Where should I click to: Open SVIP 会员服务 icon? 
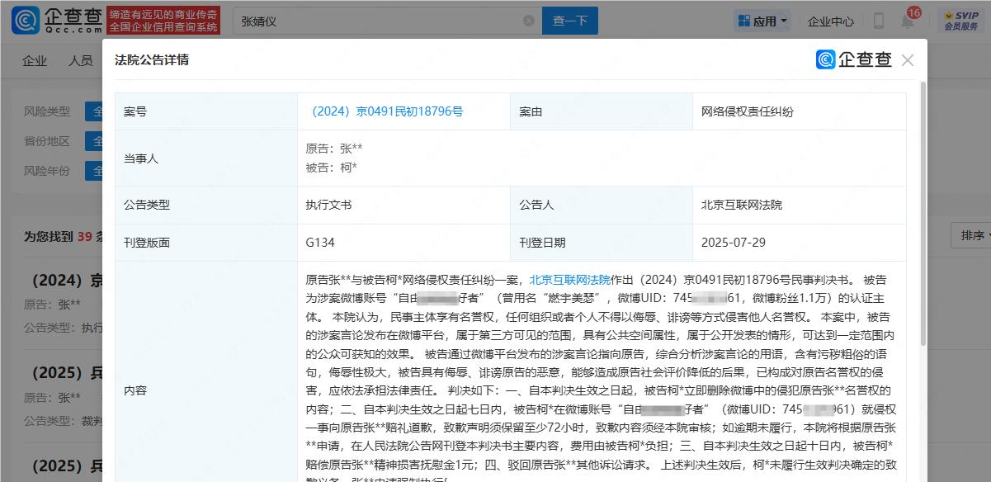tap(960, 21)
